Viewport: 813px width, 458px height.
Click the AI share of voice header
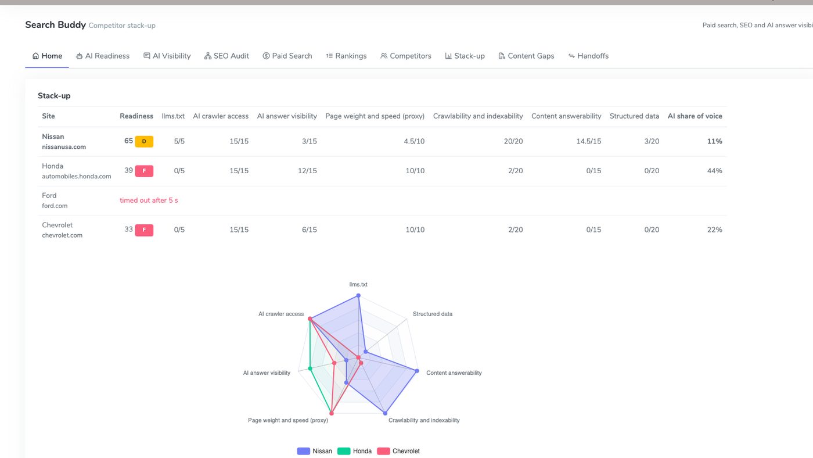pyautogui.click(x=695, y=116)
